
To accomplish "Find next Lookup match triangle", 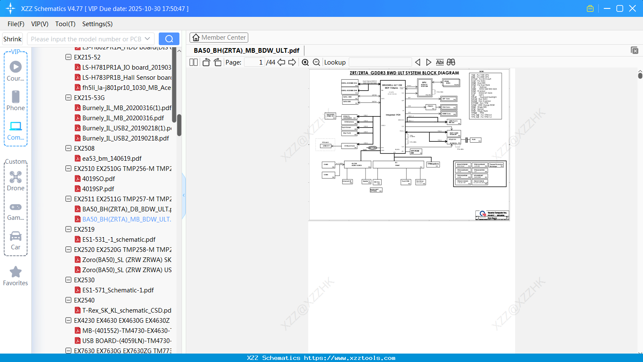I will pos(429,62).
